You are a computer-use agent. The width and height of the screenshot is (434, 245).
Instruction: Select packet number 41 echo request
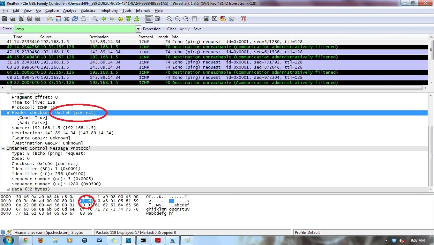pyautogui.click(x=214, y=42)
